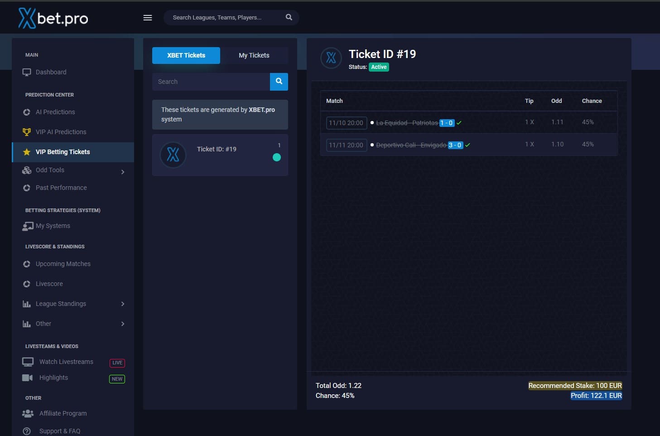Expand the Odd Tools submenu chevron
This screenshot has height=436, width=660.
click(x=123, y=172)
